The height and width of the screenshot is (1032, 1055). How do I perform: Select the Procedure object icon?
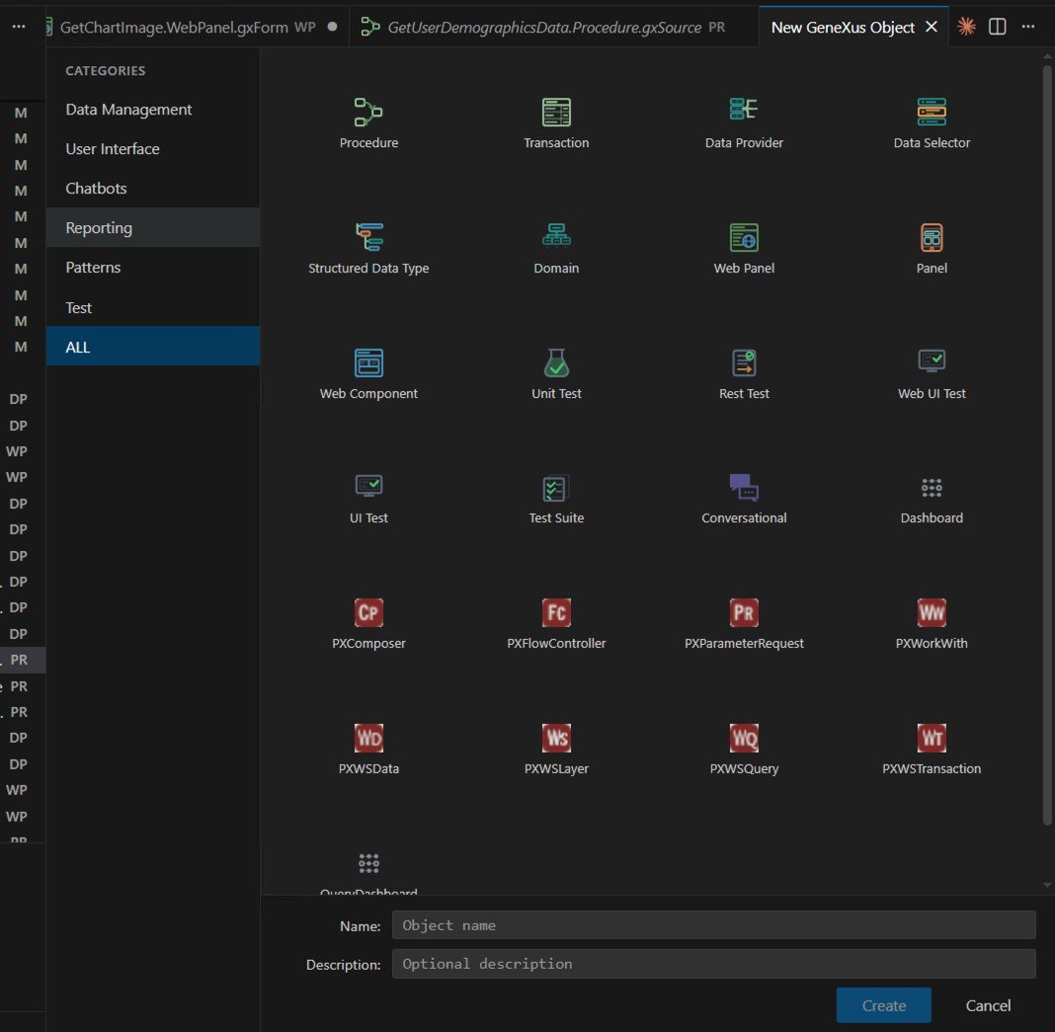(x=368, y=112)
